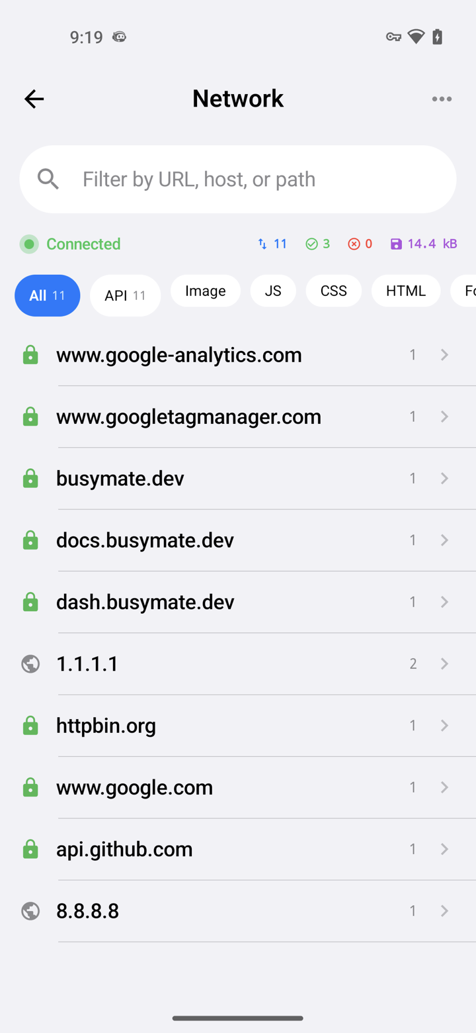476x1033 pixels.
Task: Open the 1.1.1.1 host entry
Action: click(x=238, y=664)
